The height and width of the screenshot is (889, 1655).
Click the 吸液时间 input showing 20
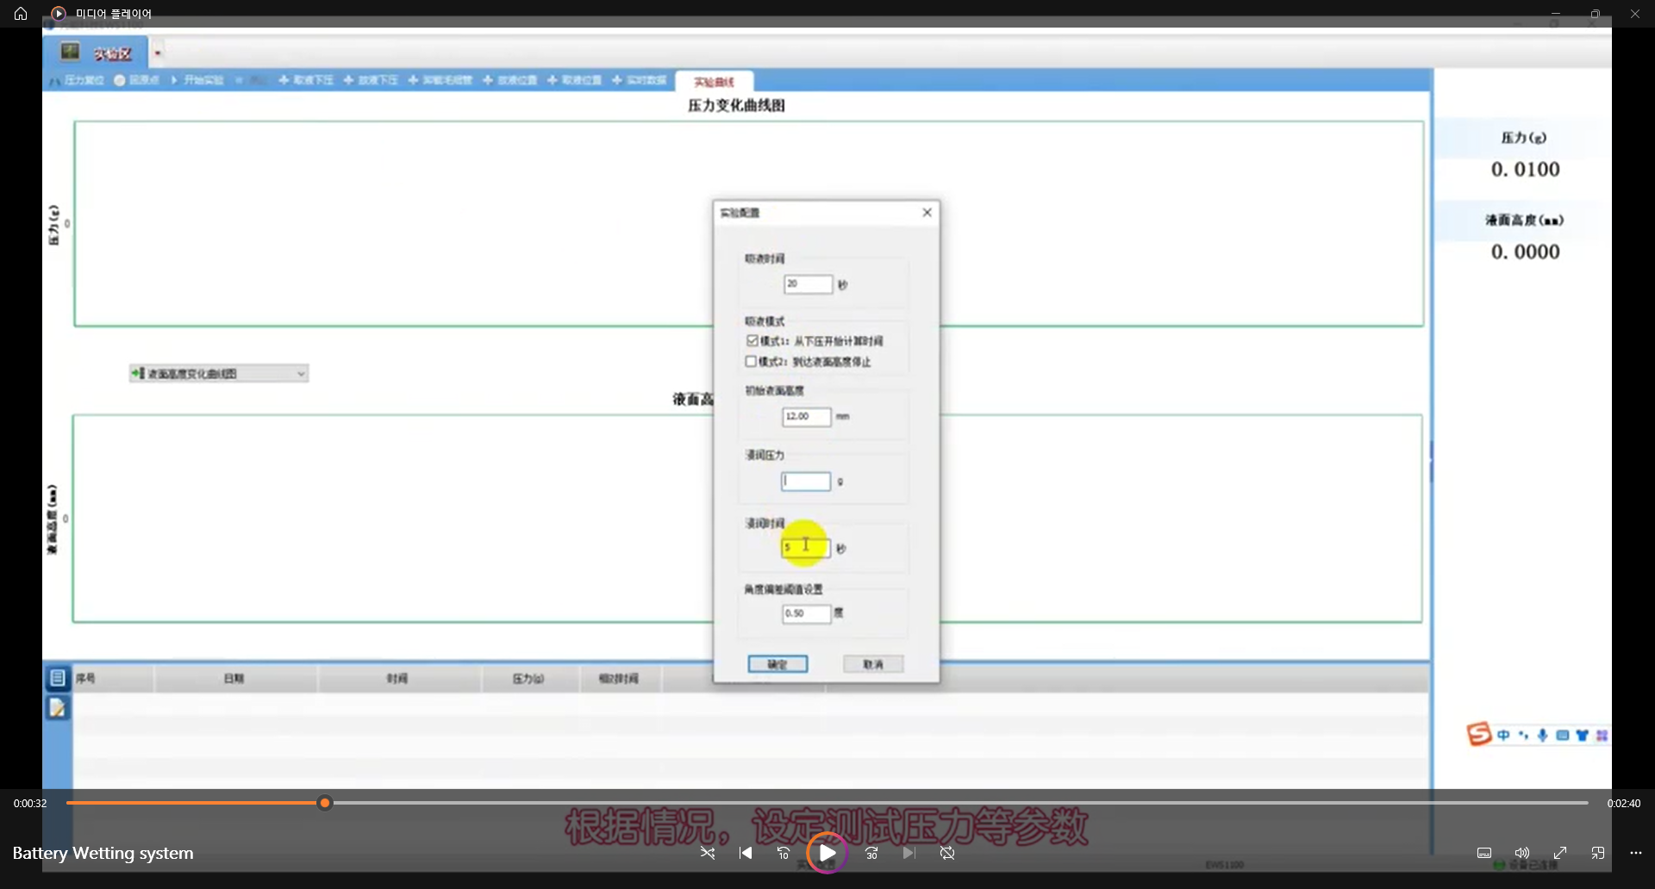tap(808, 284)
